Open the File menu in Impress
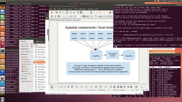Image resolution: width=182 pixels, height=102 pixels. (x=51, y=9)
